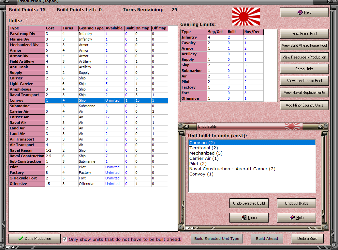
Task: Click the green checkmark Done Production button
Action: tap(35, 239)
